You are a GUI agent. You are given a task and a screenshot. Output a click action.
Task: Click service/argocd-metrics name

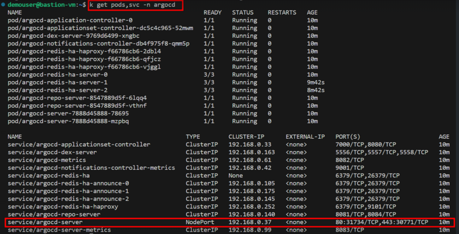coord(47,160)
